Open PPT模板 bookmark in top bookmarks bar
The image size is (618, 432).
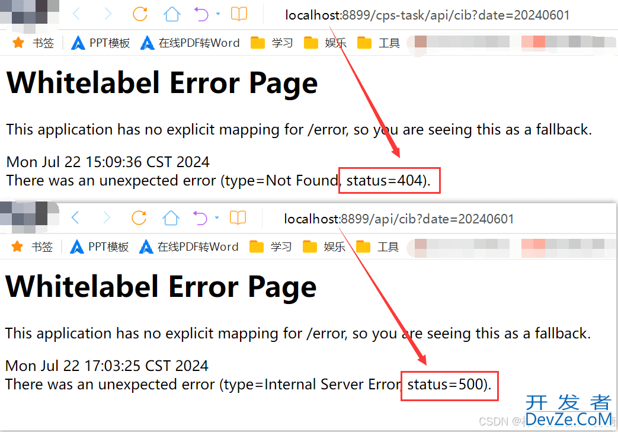point(101,43)
